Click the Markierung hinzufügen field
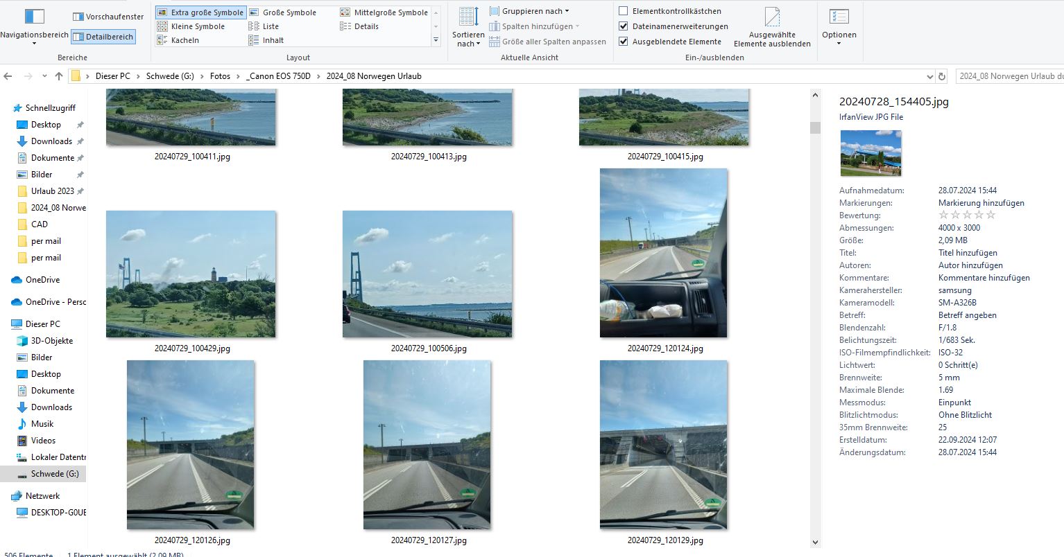Image resolution: width=1064 pixels, height=557 pixels. tap(981, 203)
